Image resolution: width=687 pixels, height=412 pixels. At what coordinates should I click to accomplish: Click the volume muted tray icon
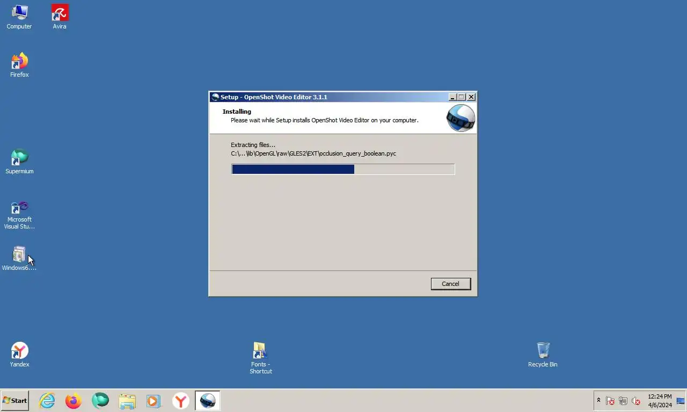[x=636, y=401]
